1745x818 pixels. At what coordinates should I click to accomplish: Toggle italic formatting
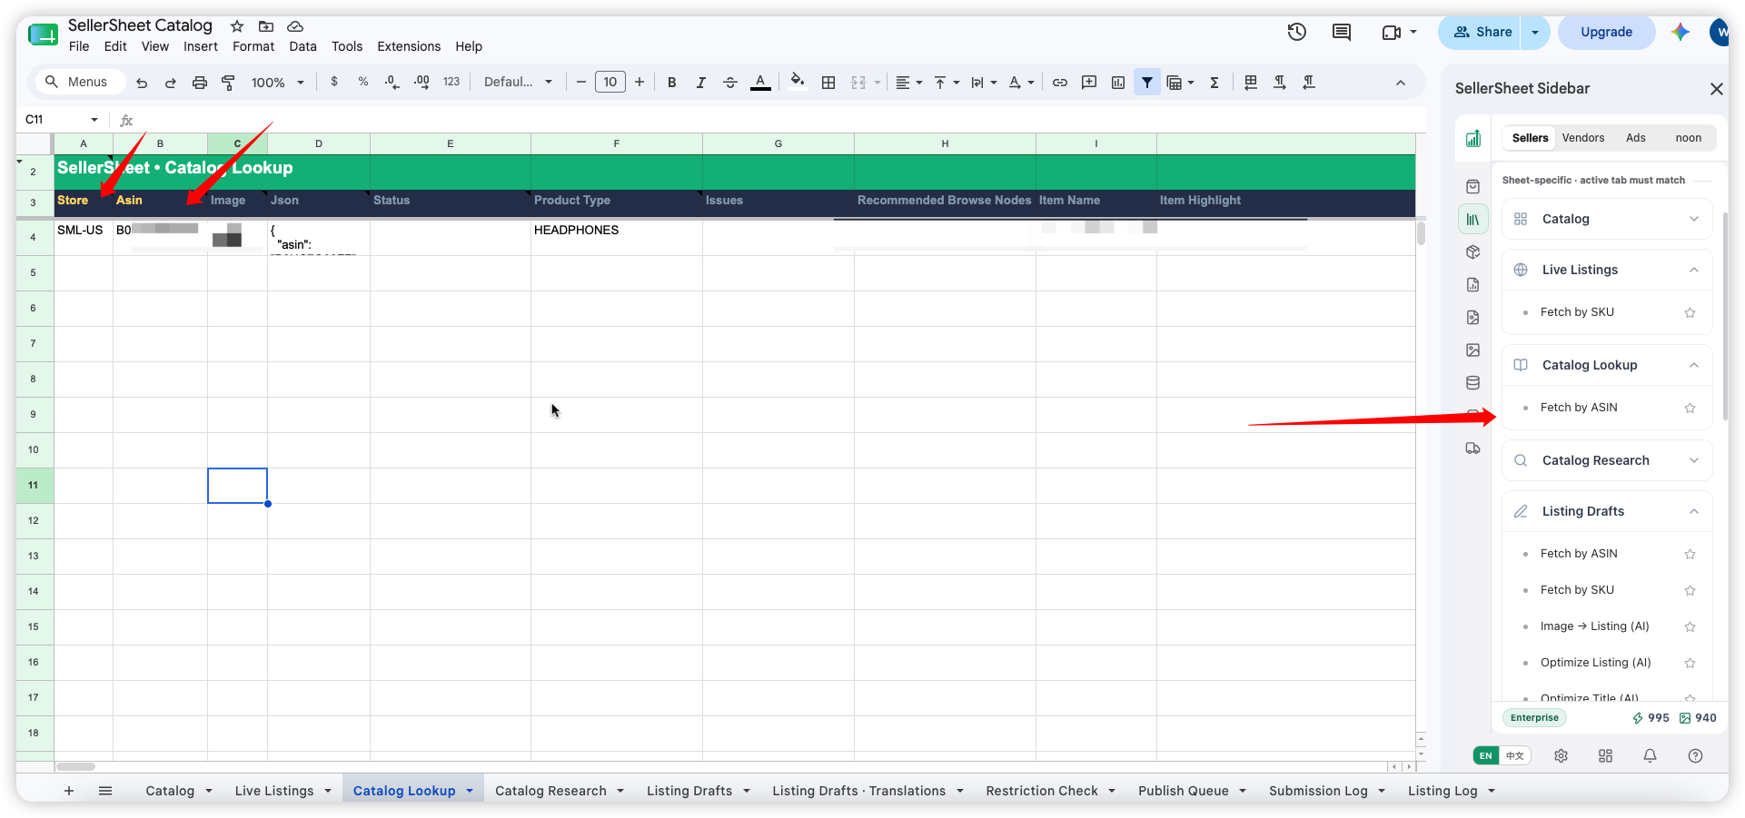pyautogui.click(x=701, y=83)
